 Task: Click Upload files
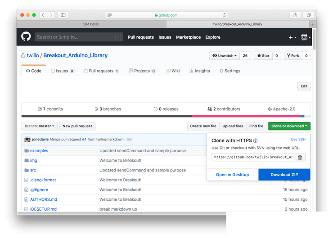tap(233, 126)
